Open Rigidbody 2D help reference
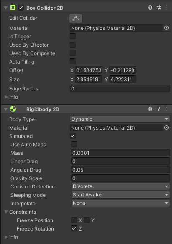172x244 pixels. [150, 109]
